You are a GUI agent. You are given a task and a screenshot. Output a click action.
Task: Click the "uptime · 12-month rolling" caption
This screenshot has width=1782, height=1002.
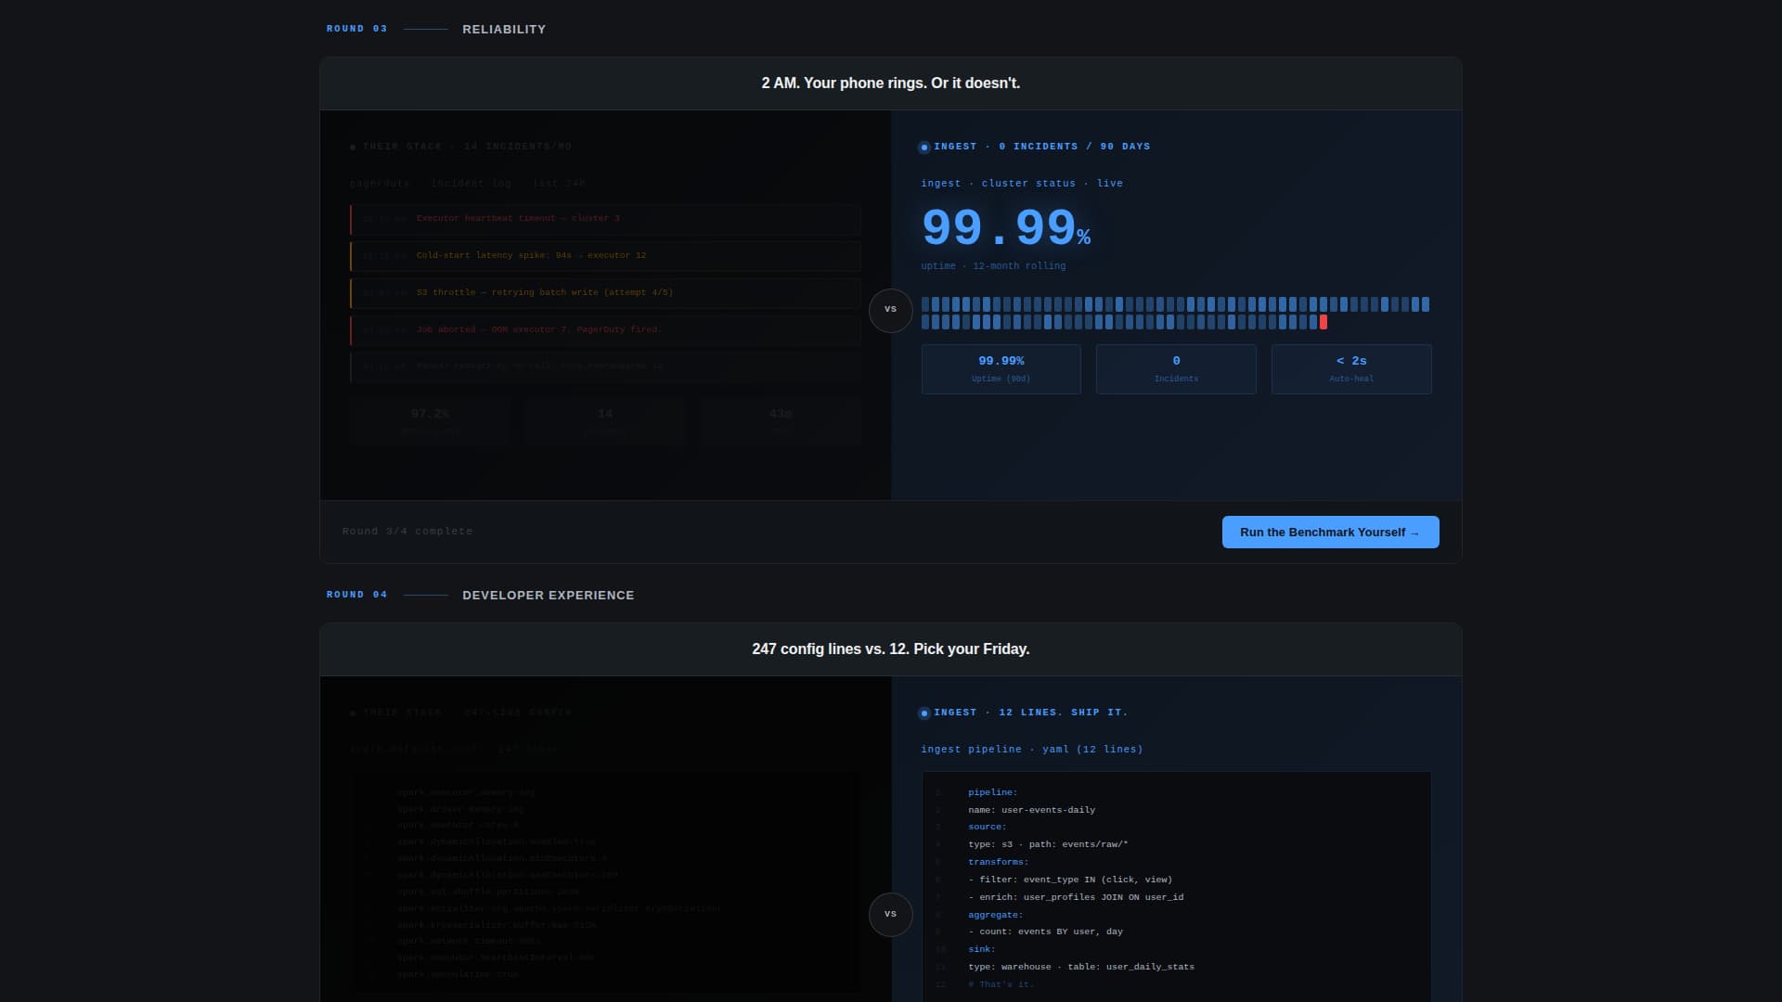pos(993,266)
